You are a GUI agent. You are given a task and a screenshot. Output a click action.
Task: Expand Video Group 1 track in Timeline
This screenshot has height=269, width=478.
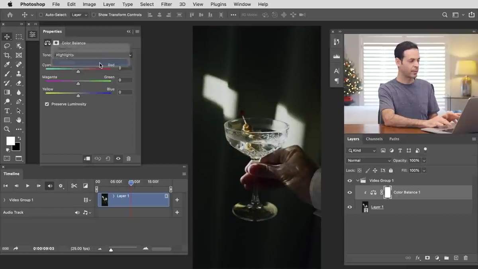coord(5,200)
